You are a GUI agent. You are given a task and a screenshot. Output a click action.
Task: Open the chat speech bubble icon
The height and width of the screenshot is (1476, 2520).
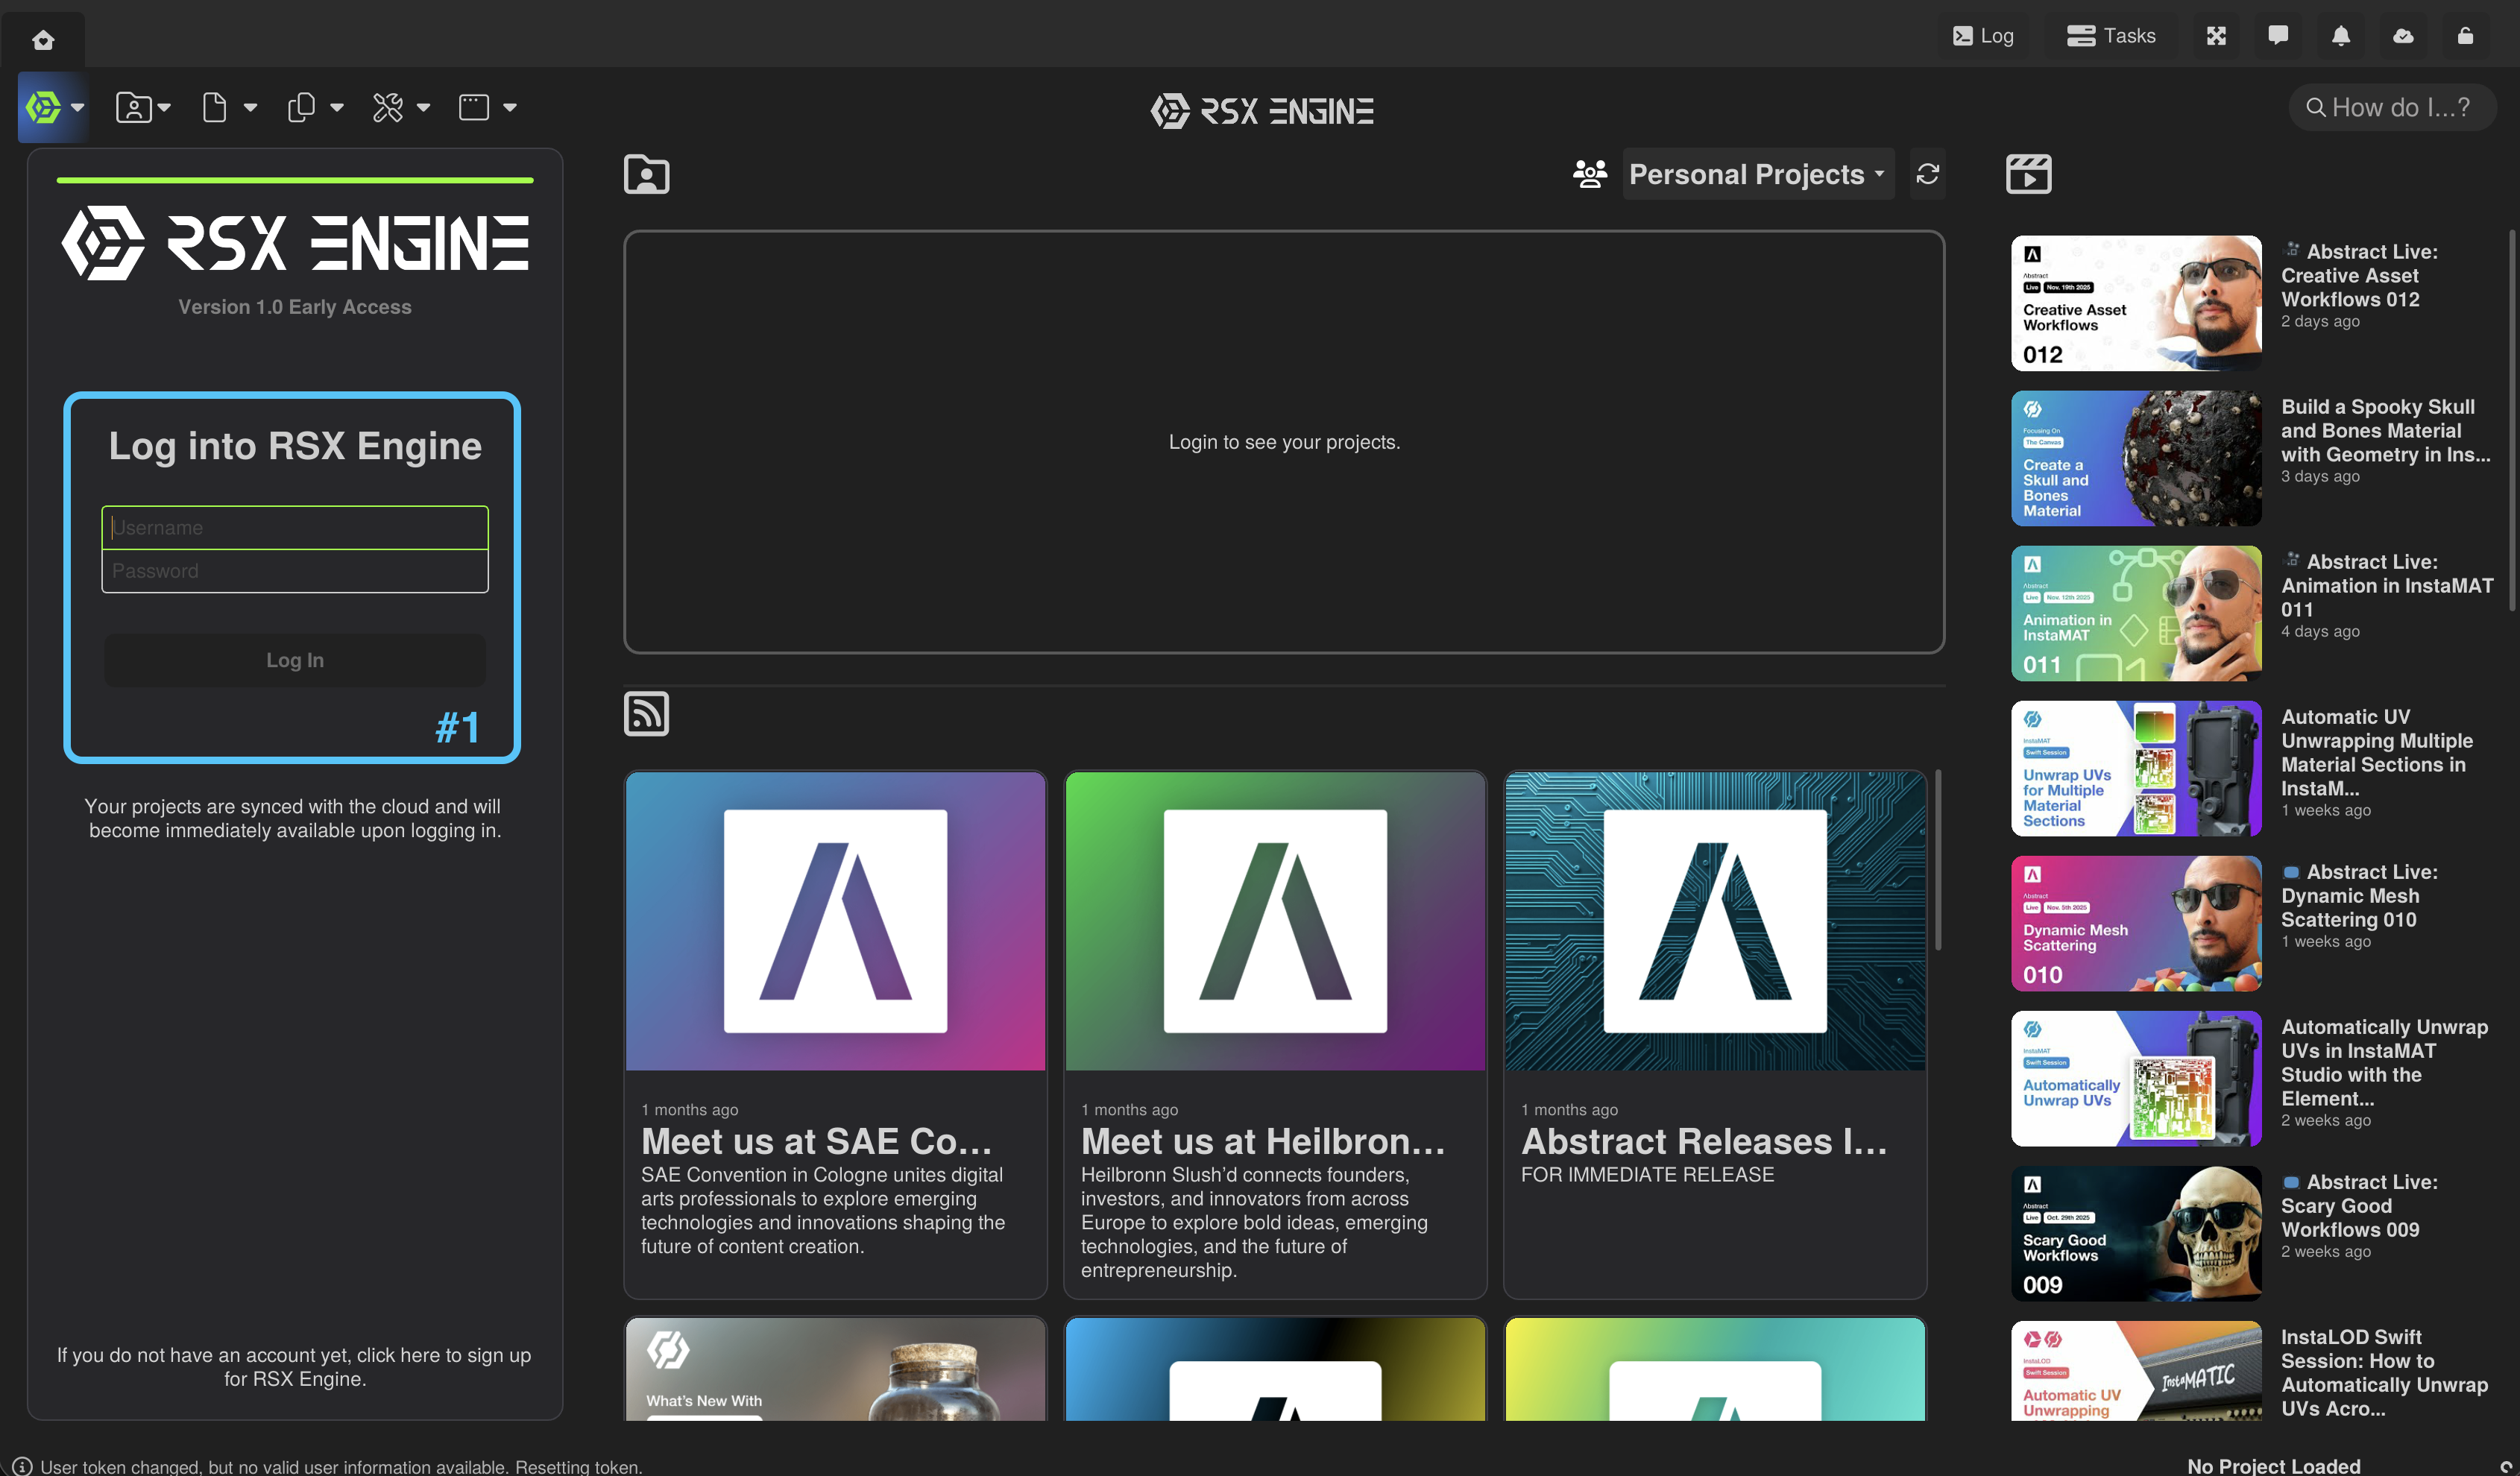coord(2278,36)
